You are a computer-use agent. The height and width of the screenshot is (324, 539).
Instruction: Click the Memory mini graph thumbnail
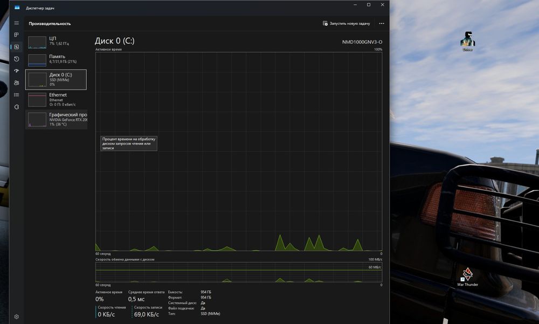37,60
